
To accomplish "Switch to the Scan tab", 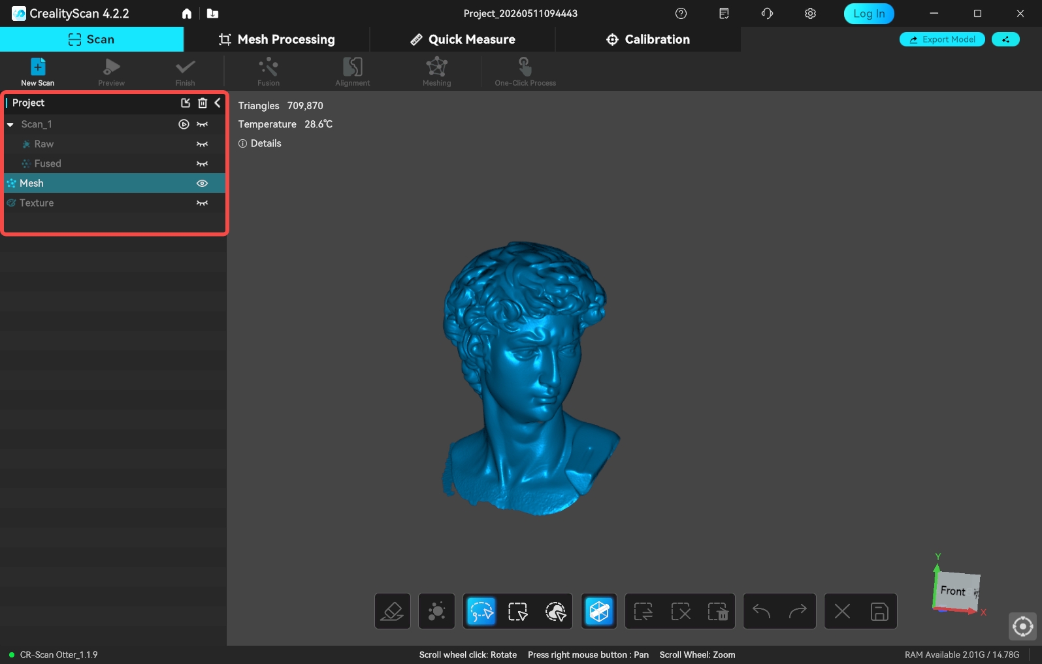I will tap(91, 39).
